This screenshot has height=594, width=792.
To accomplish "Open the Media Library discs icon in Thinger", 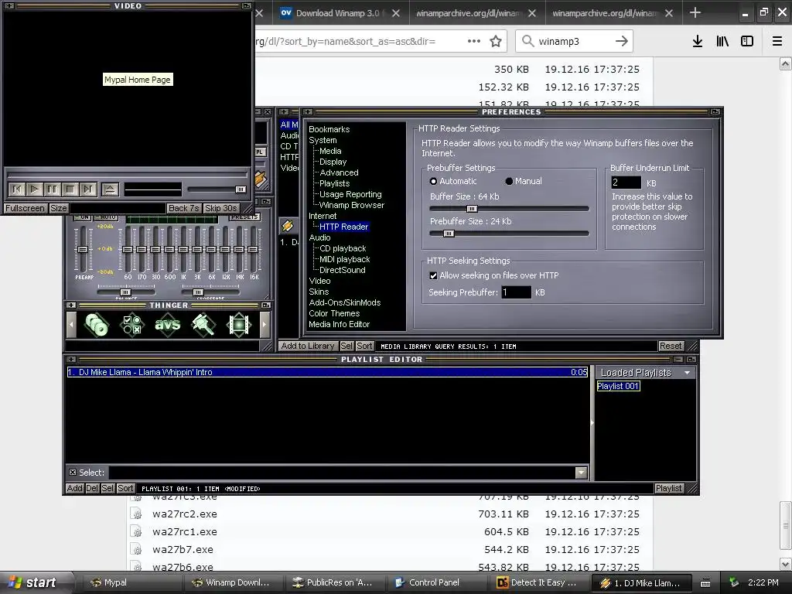I will tap(97, 324).
